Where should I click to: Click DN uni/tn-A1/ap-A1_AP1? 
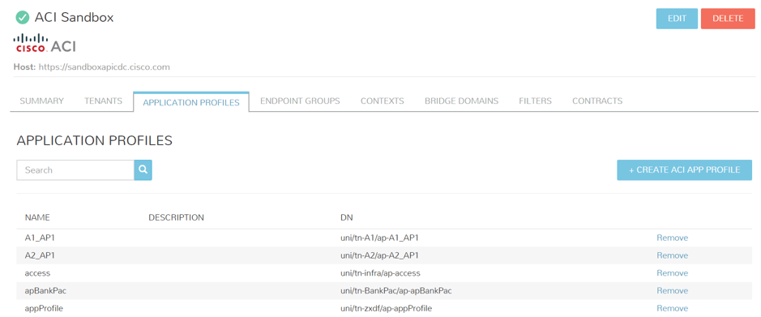coord(379,238)
